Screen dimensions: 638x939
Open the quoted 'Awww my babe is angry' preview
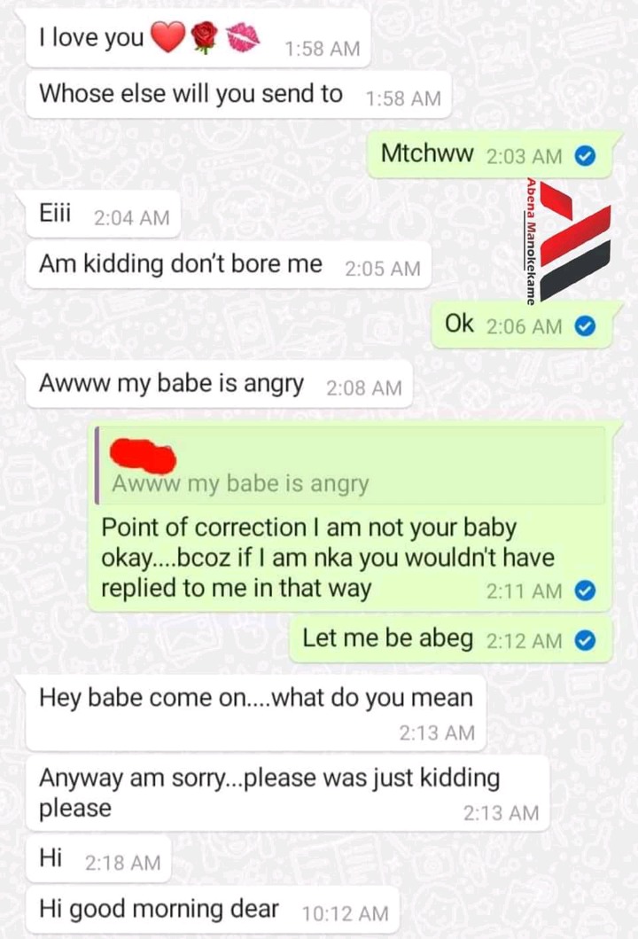click(x=351, y=466)
